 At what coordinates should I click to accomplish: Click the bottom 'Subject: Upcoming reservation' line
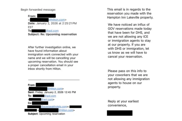(46, 114)
